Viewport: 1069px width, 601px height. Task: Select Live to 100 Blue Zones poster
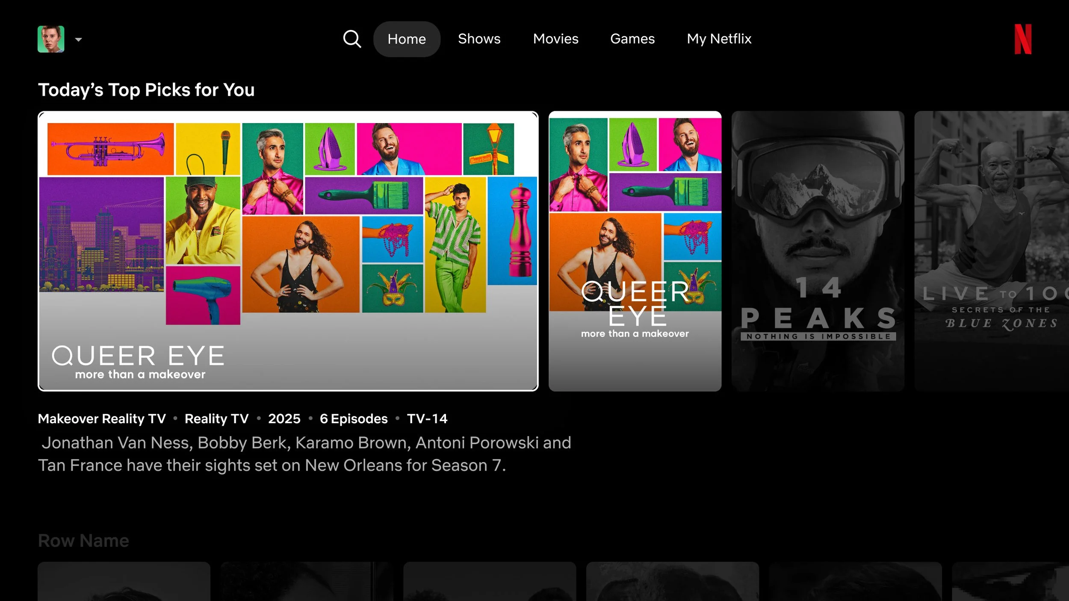click(x=991, y=251)
